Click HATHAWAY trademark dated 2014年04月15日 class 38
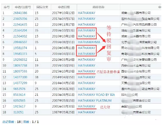The height and width of the screenshot is (128, 162). click(87, 77)
